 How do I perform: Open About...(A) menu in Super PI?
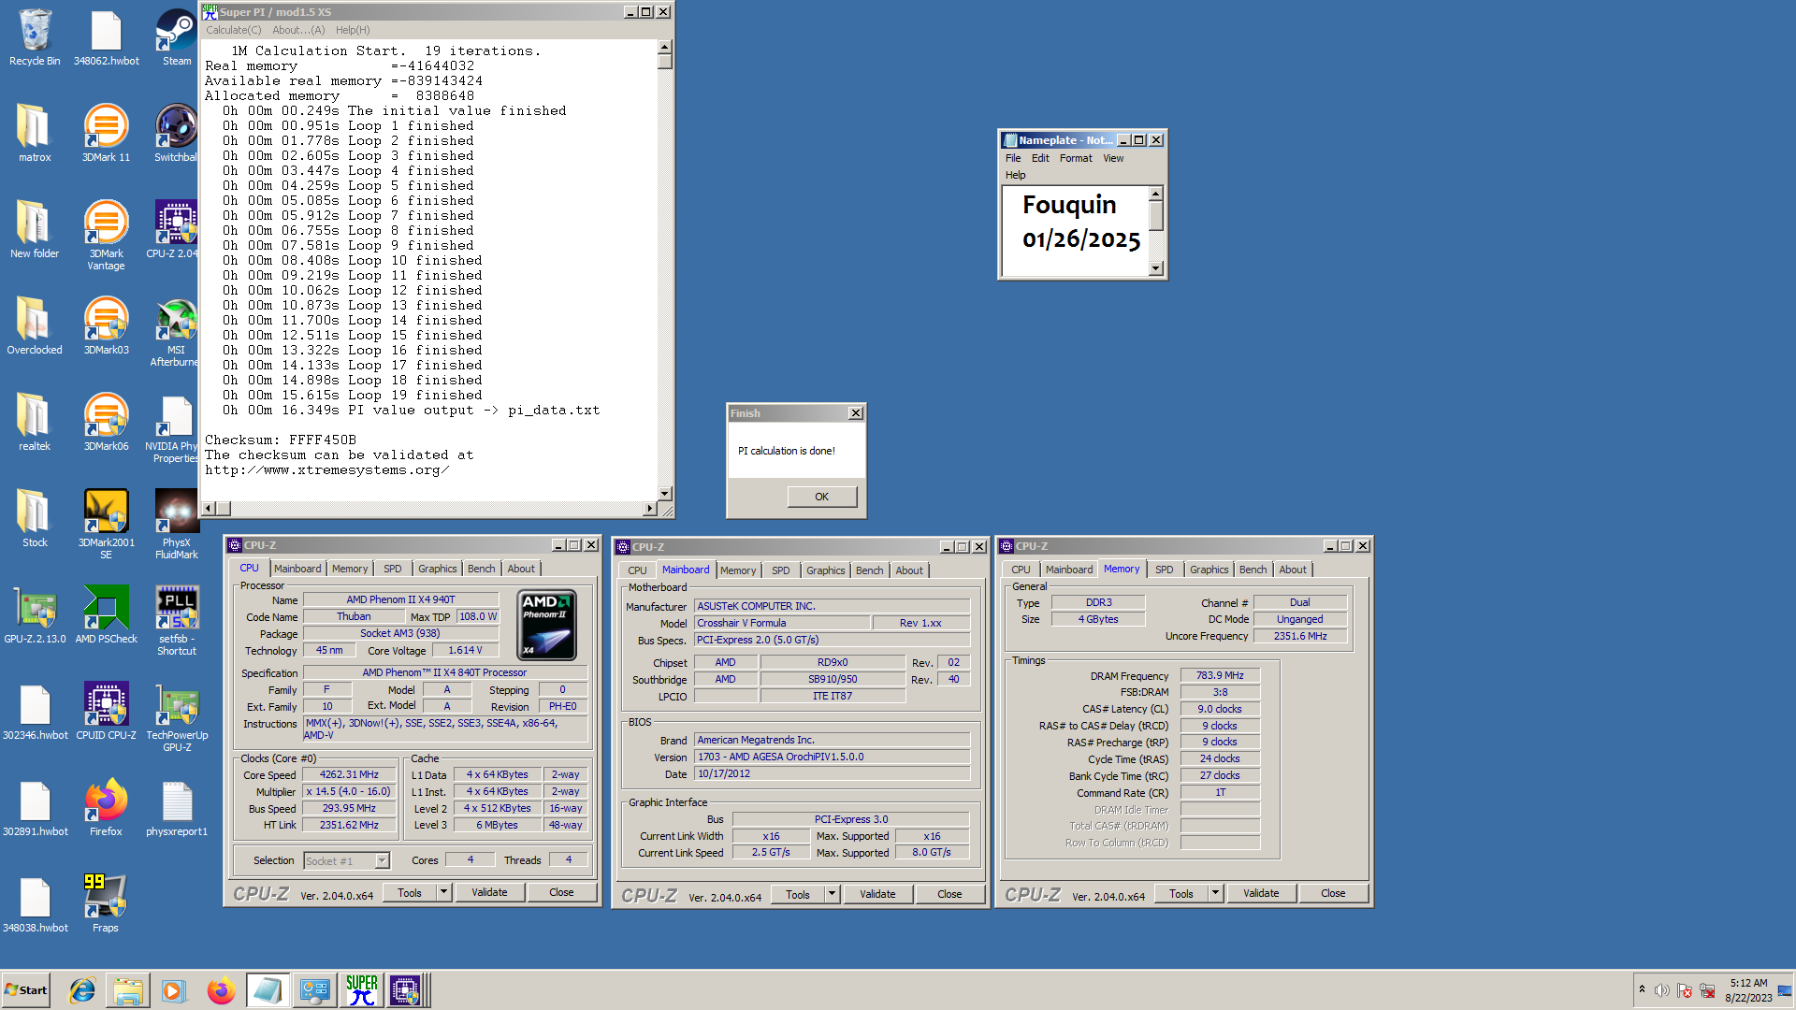[298, 30]
